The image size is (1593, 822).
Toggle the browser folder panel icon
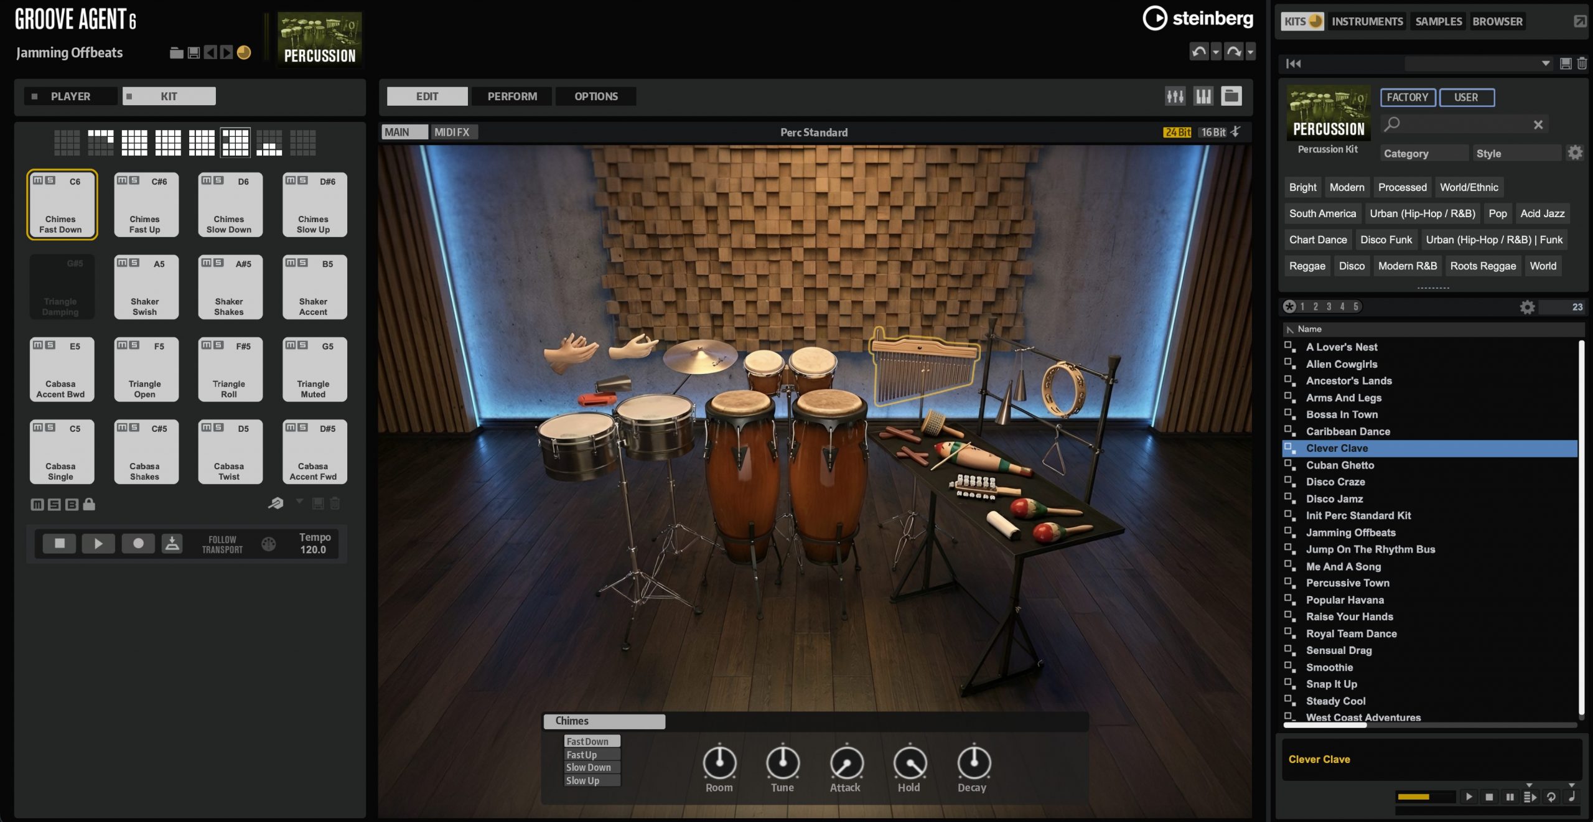pos(1231,96)
